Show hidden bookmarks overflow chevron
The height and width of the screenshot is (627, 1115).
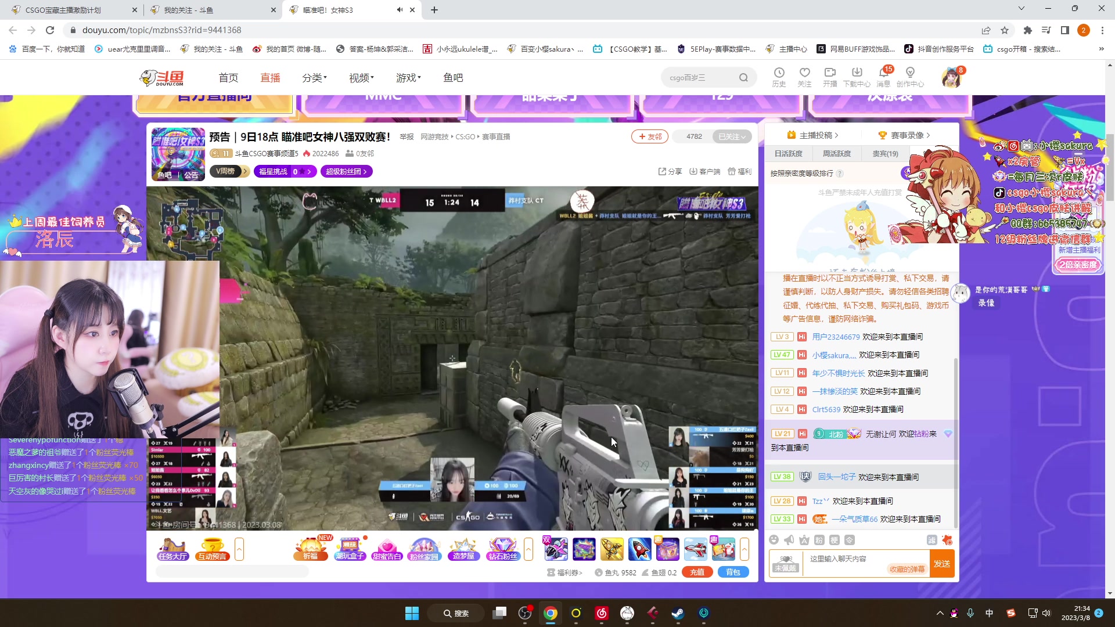pyautogui.click(x=1102, y=49)
